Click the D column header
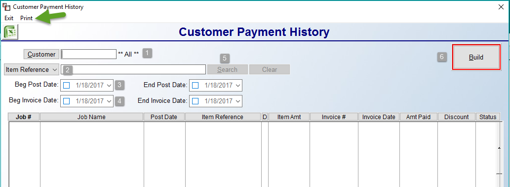 pos(265,117)
